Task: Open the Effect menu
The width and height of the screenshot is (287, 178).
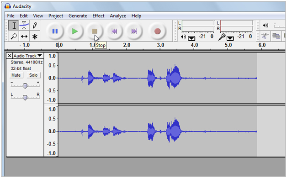Action: point(98,16)
